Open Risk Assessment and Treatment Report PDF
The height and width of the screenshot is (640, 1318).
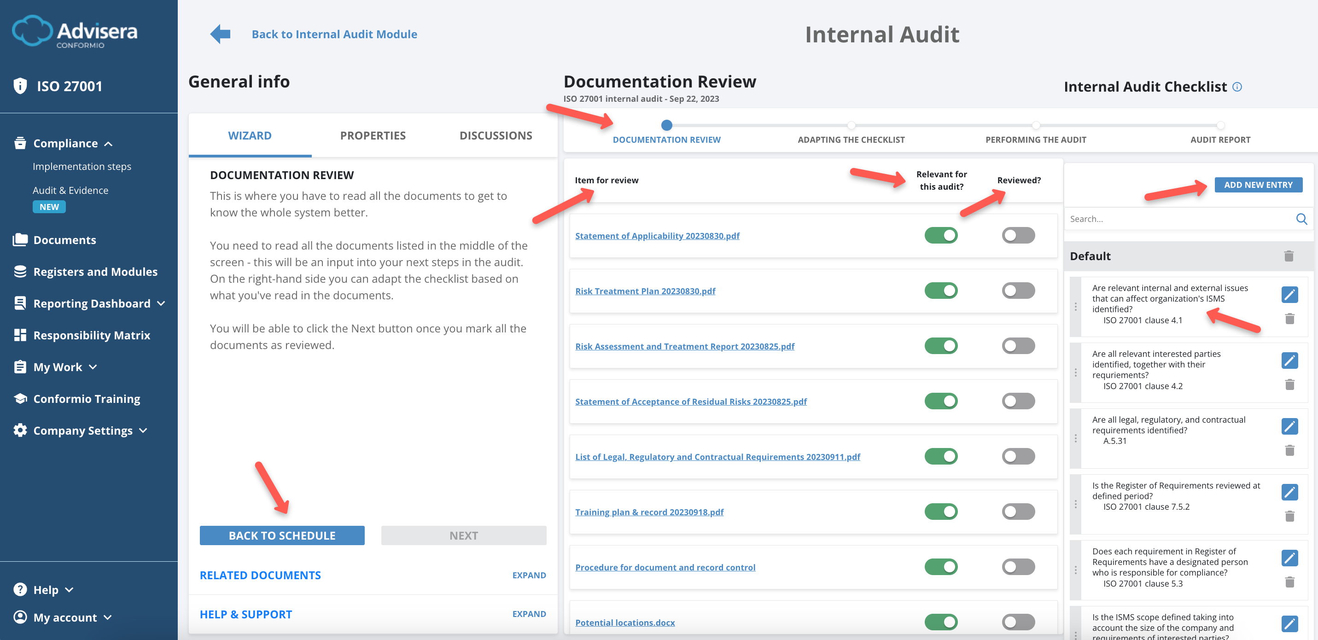pyautogui.click(x=685, y=346)
